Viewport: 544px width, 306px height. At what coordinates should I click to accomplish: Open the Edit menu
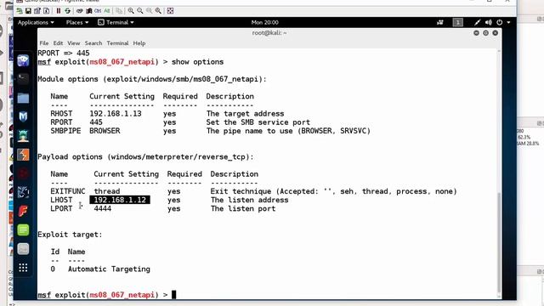pos(58,43)
